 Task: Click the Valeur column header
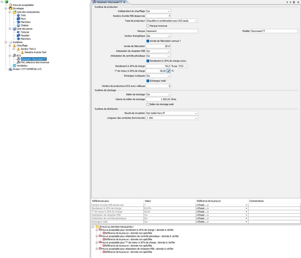(170, 201)
